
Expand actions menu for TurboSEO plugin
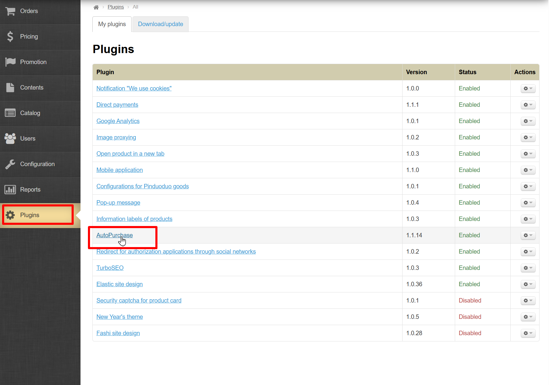tap(528, 268)
